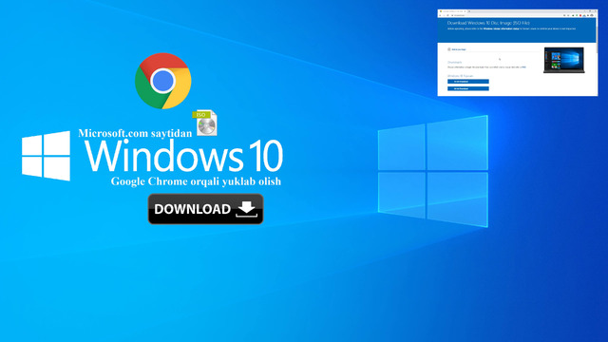Image resolution: width=608 pixels, height=342 pixels.
Task: Open the browser screenshot thumbnail
Action: pyautogui.click(x=518, y=52)
